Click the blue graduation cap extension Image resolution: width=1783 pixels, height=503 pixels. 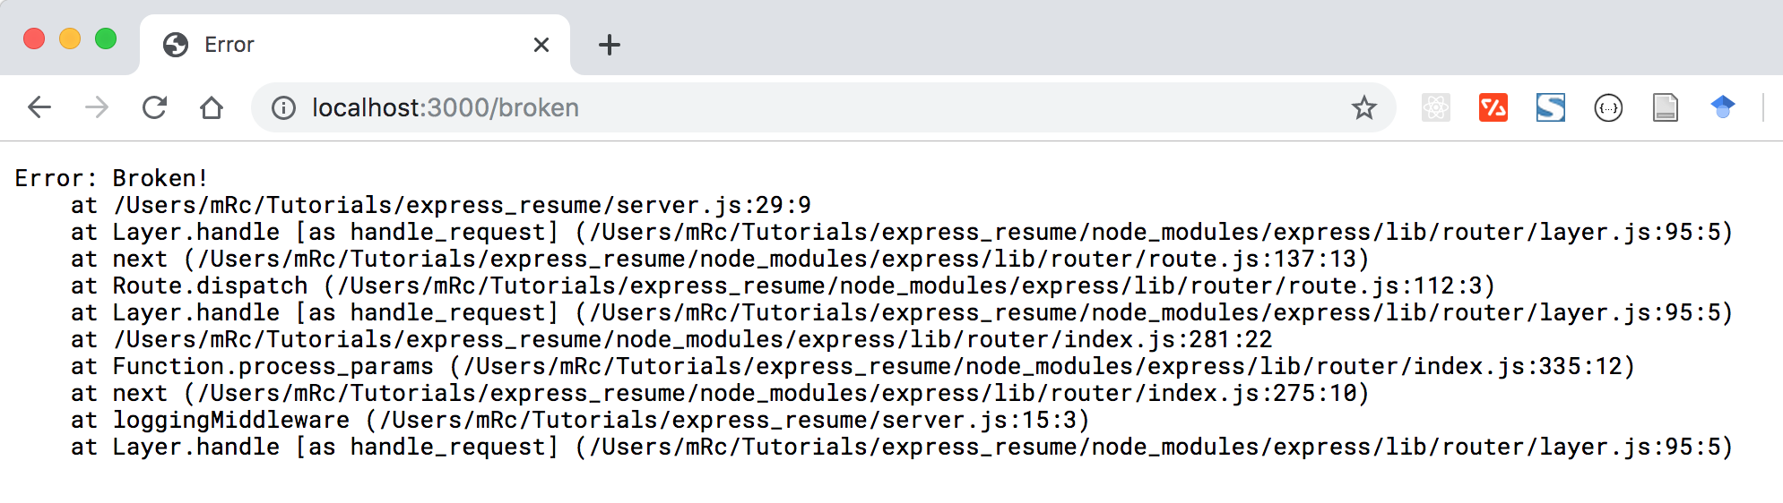click(x=1722, y=108)
